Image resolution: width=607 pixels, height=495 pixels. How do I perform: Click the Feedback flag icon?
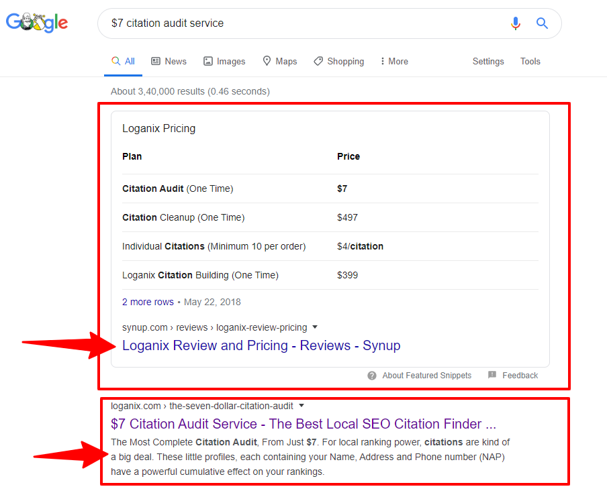[x=492, y=375]
